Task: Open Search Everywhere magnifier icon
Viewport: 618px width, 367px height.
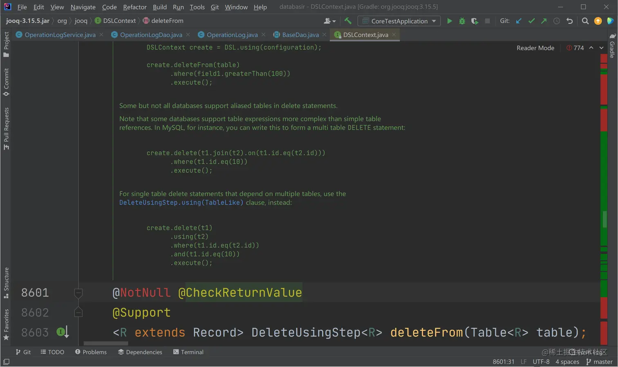Action: pyautogui.click(x=585, y=21)
